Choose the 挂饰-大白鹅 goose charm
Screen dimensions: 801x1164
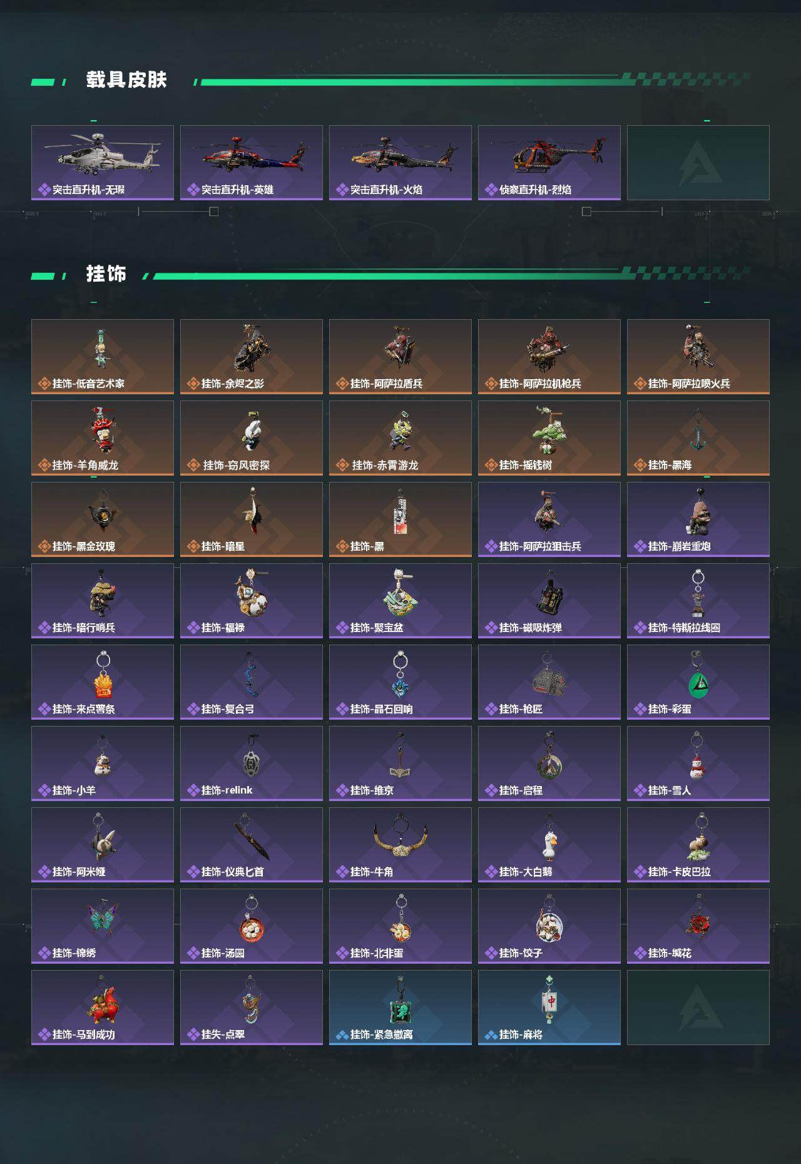click(549, 845)
